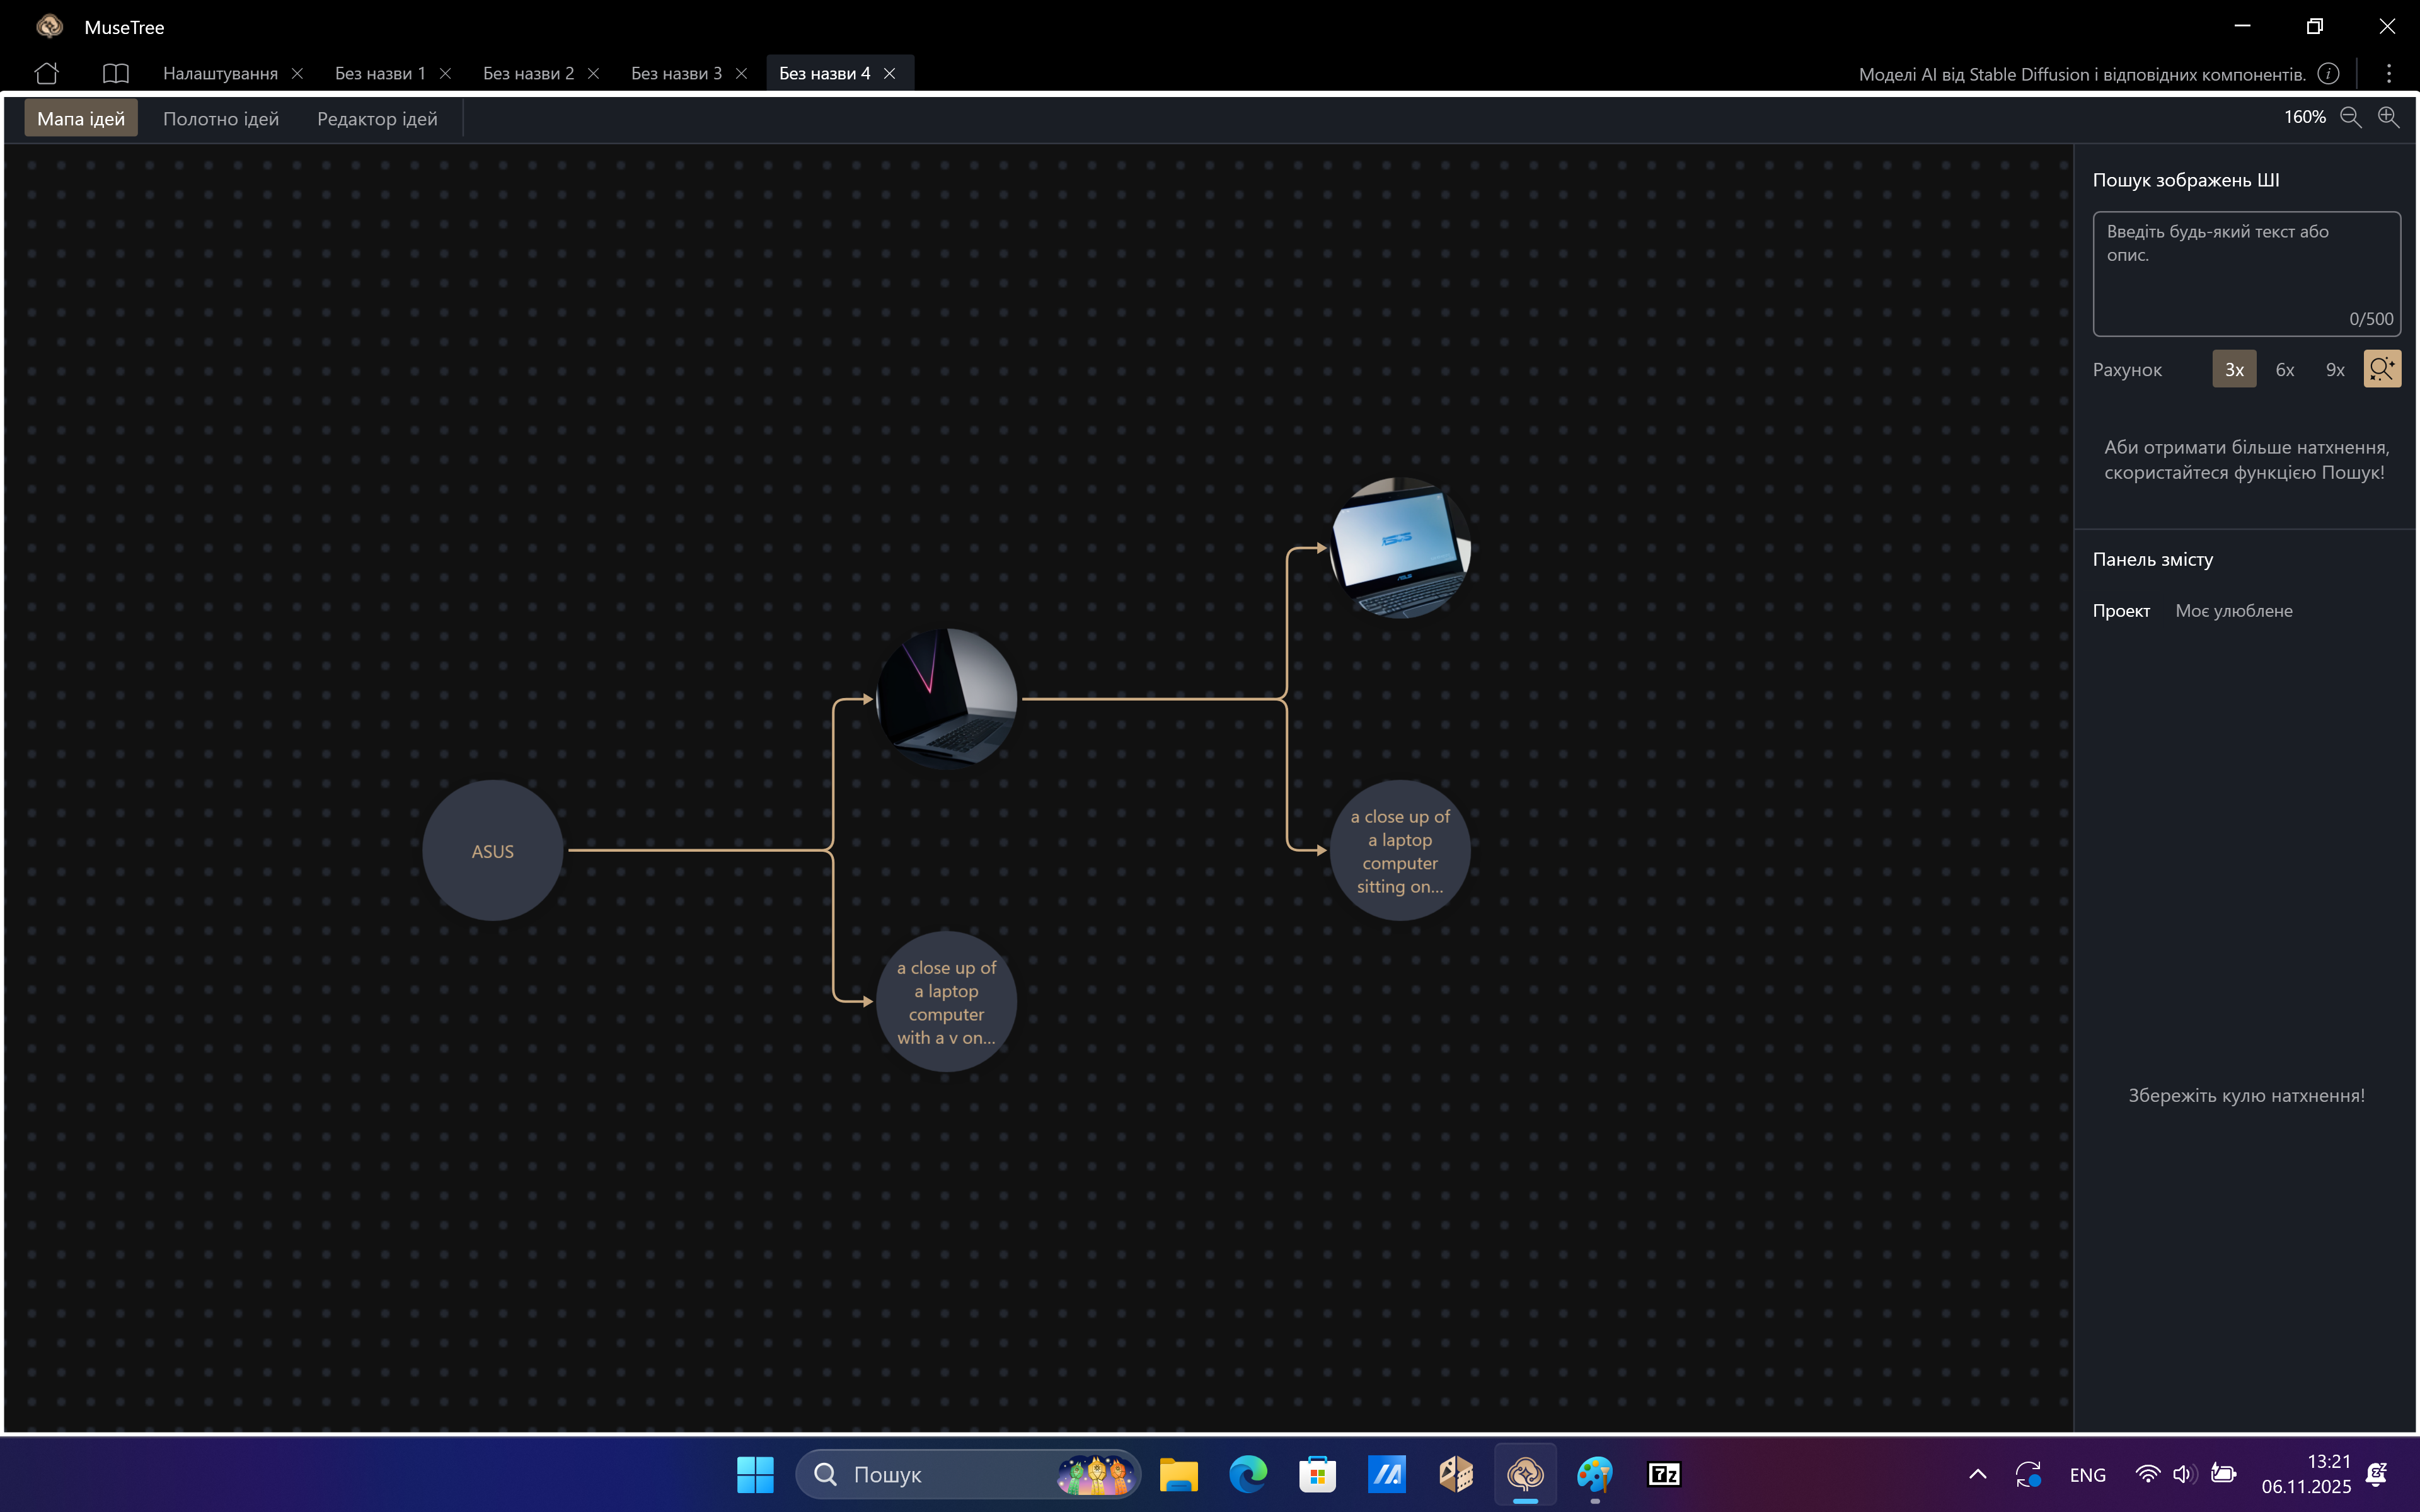Show hidden icons in system tray

[1977, 1474]
